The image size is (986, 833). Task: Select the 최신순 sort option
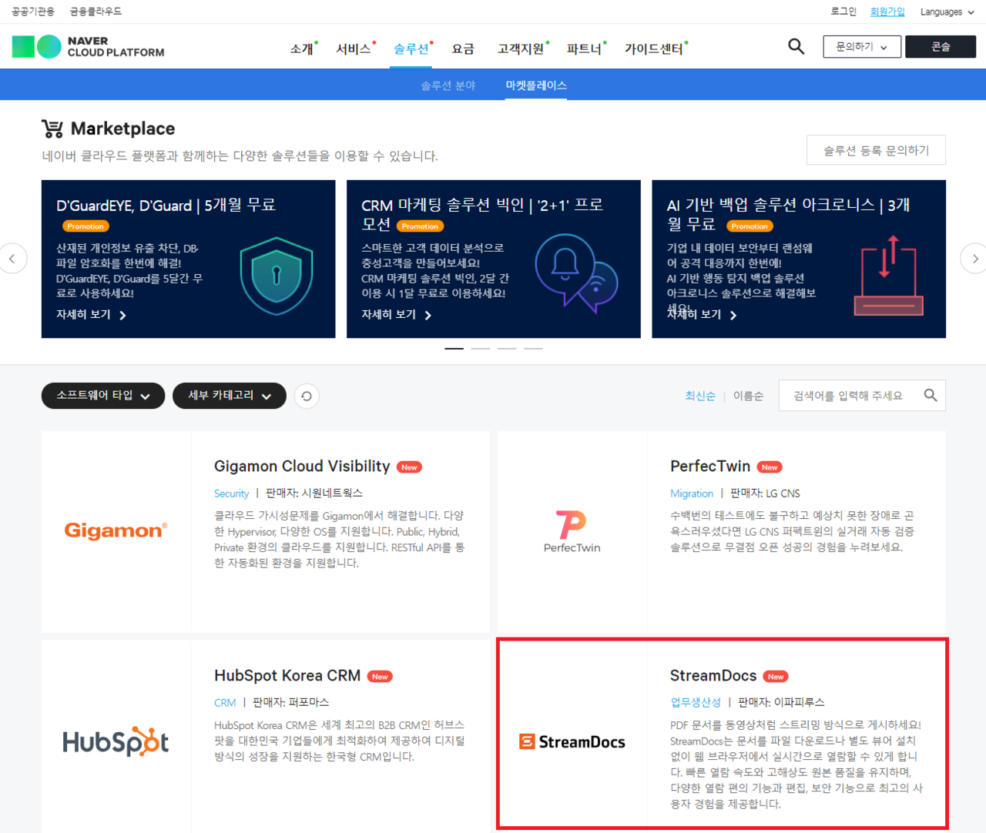point(699,395)
